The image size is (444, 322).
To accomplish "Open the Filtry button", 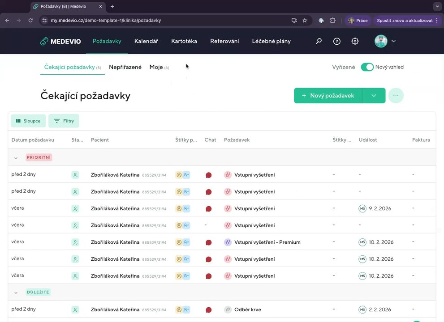I will click(x=64, y=121).
